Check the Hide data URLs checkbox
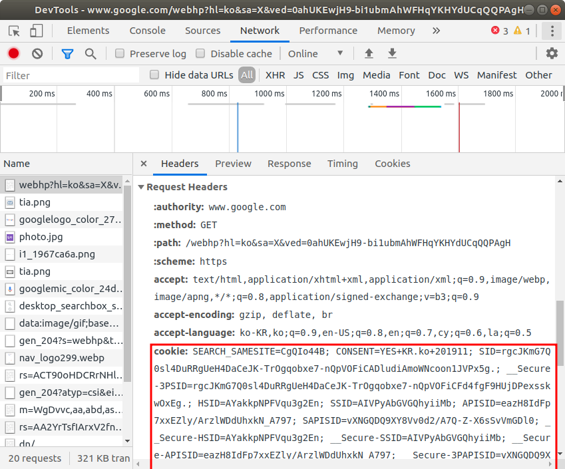 [x=154, y=75]
